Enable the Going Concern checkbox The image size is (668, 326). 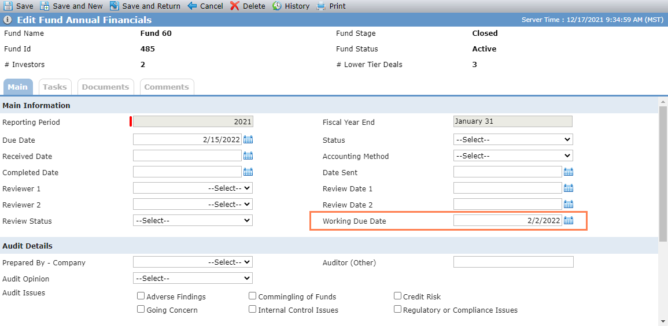coord(141,309)
